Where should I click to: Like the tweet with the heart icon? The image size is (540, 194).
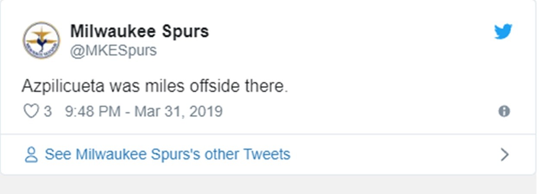(x=31, y=111)
